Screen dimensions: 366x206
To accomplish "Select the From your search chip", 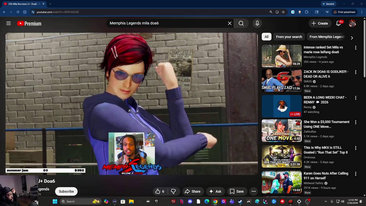I will coord(289,37).
